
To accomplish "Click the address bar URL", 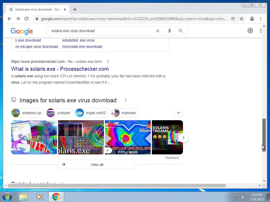I will (134, 19).
